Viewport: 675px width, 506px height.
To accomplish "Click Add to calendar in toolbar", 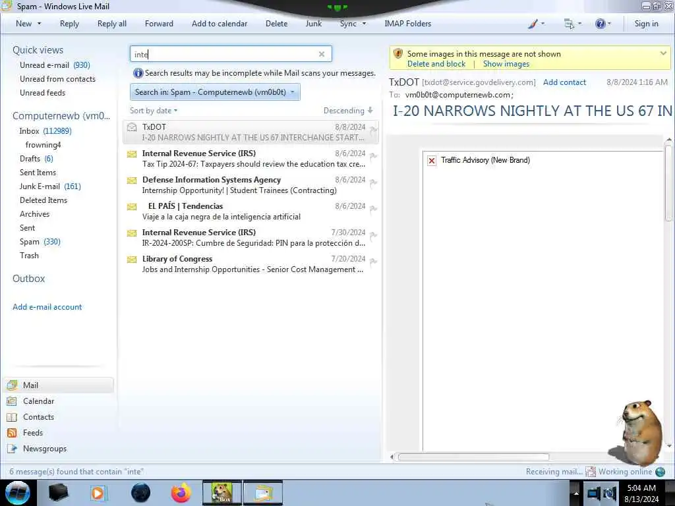I will [220, 24].
